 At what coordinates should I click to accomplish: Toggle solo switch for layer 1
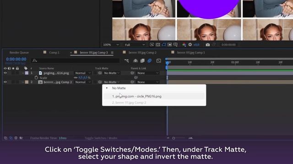pos(13,73)
